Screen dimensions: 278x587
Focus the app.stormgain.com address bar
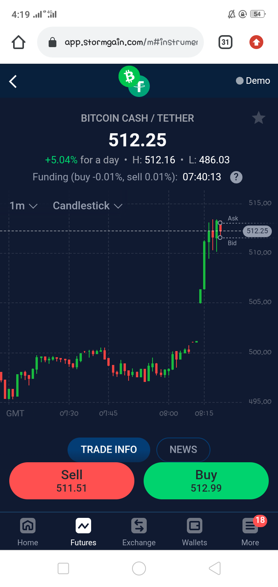click(x=120, y=42)
